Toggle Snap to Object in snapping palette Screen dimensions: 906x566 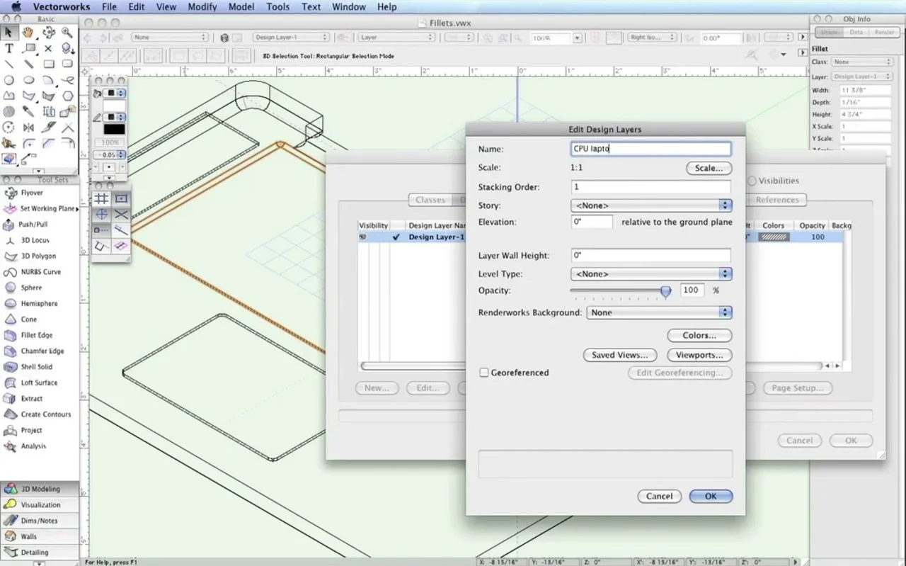coord(121,199)
